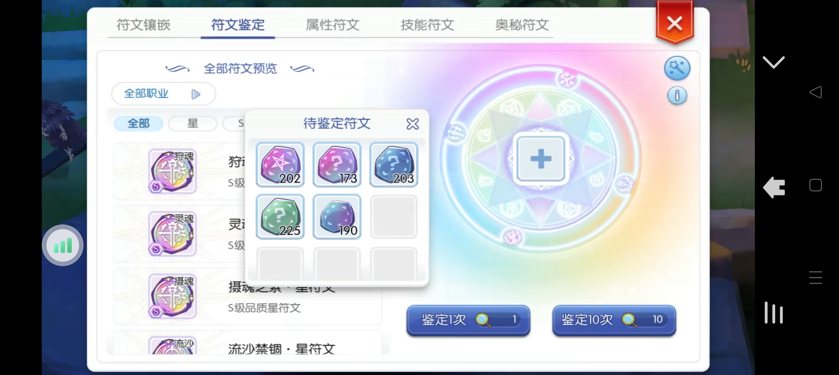The width and height of the screenshot is (839, 375).
Task: Add a rune with the center plus slot
Action: click(x=541, y=159)
